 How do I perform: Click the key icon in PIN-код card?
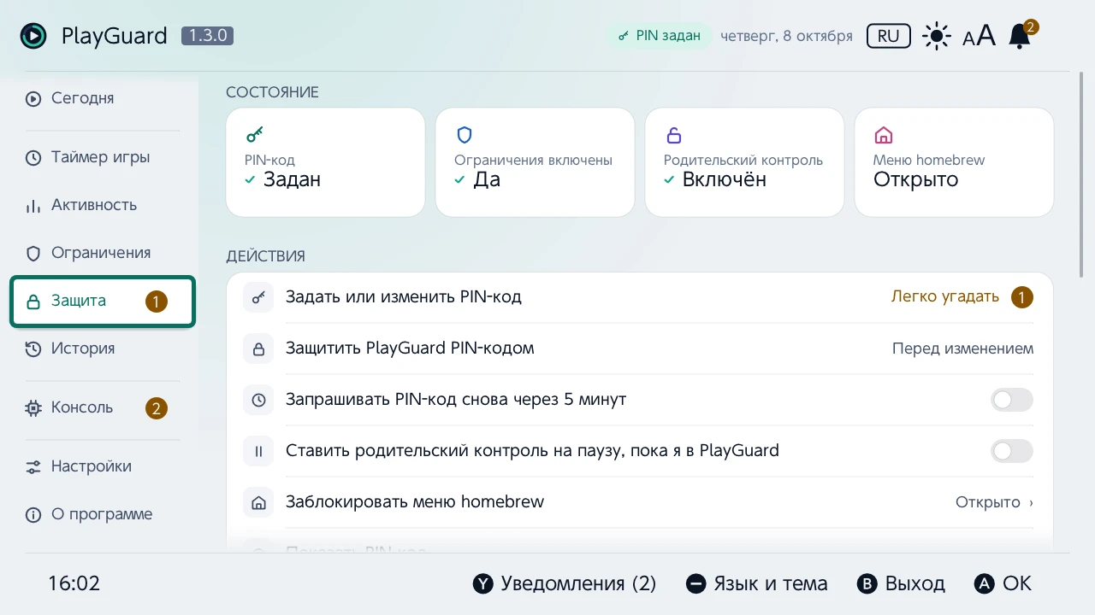click(254, 135)
